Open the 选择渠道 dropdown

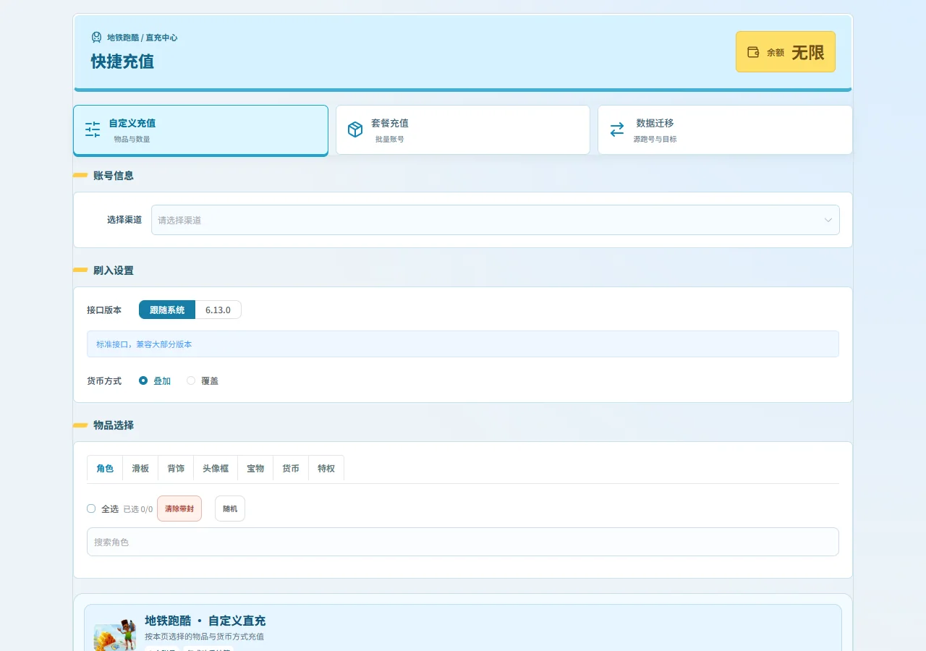coord(496,220)
